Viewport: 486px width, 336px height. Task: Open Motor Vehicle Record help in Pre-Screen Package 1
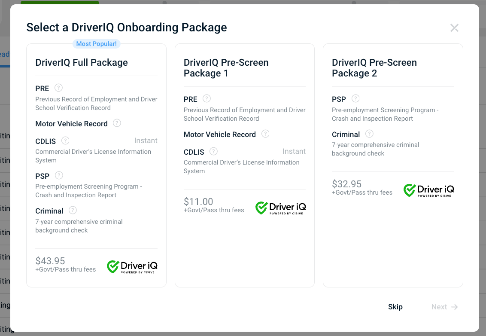[x=265, y=134]
